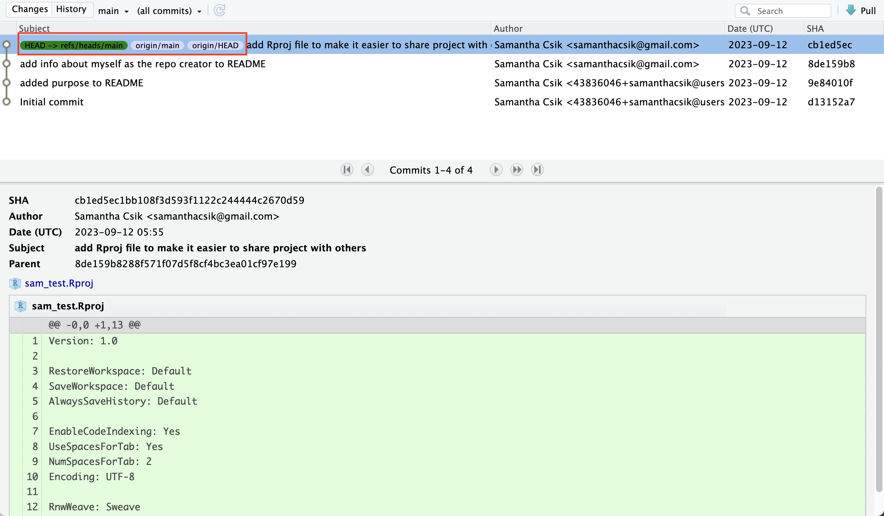884x516 pixels.
Task: Switch to the Changes tab
Action: click(x=30, y=9)
